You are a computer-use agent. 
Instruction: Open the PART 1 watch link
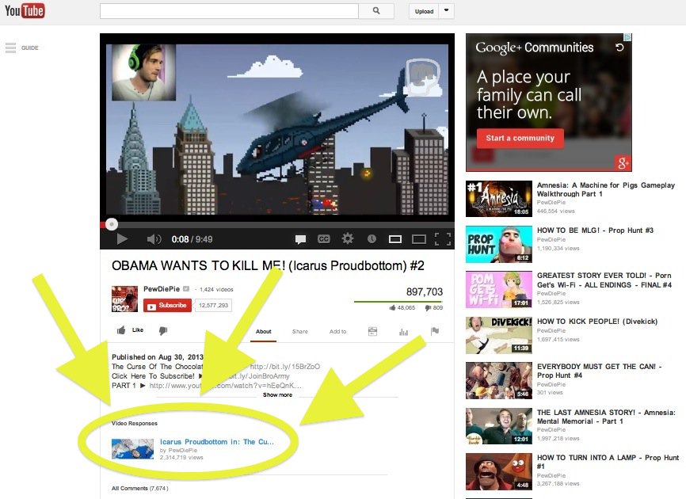point(225,386)
